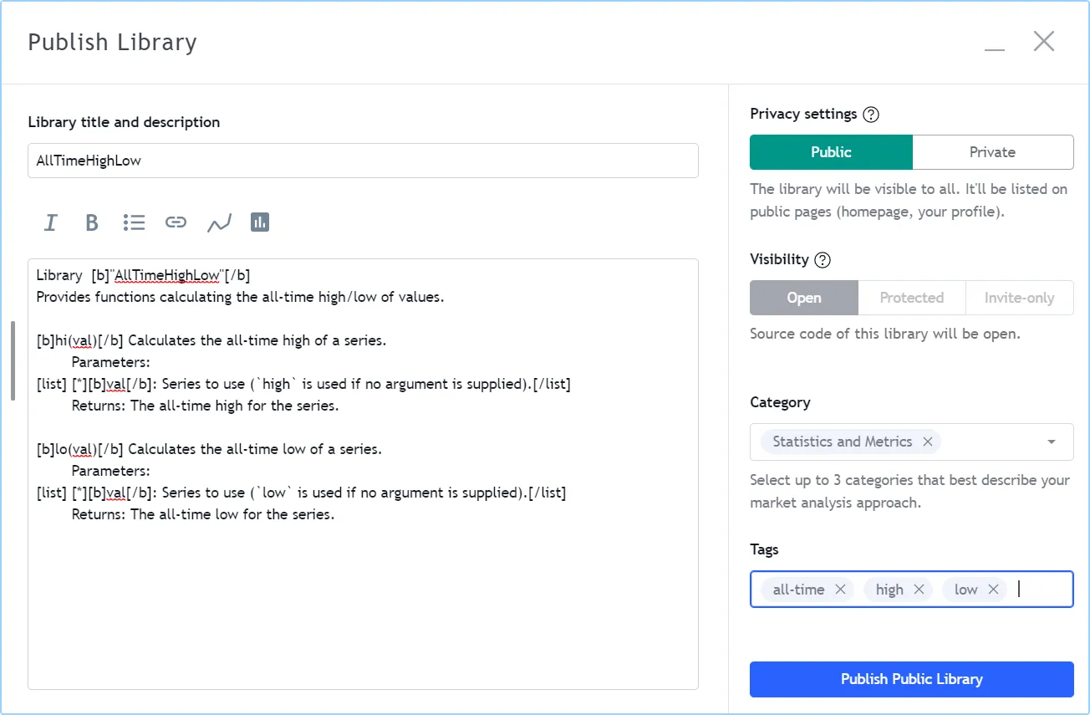
Task: Edit the library title field
Action: (363, 161)
